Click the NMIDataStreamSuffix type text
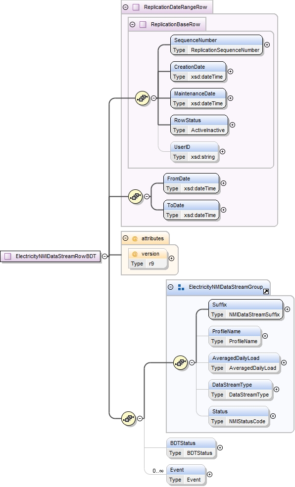 coord(254,314)
